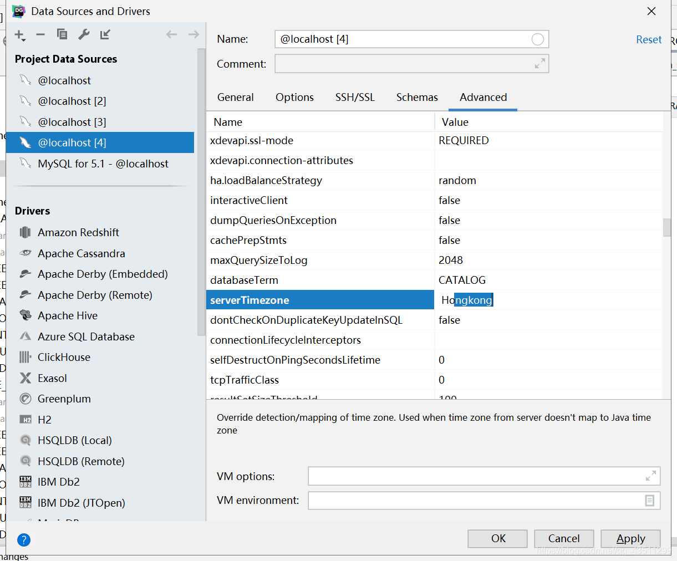This screenshot has width=677, height=561.
Task: Click the color circle in Name field
Action: 537,39
